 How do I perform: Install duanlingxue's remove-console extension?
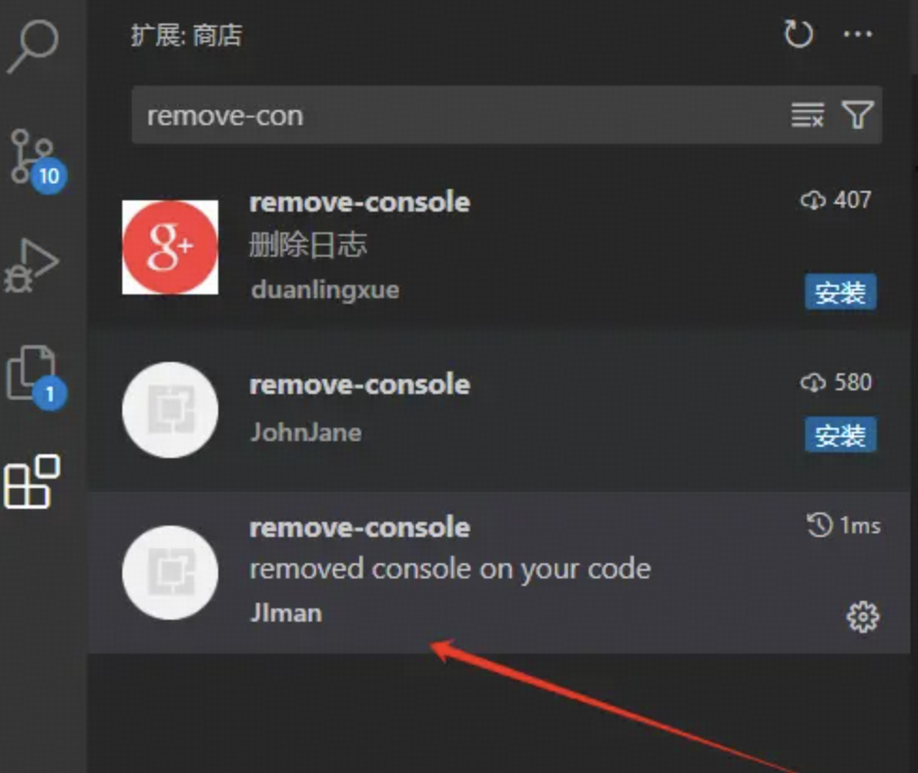tap(840, 292)
